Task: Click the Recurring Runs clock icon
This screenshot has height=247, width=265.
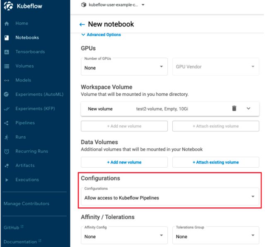Action: pos(7,152)
